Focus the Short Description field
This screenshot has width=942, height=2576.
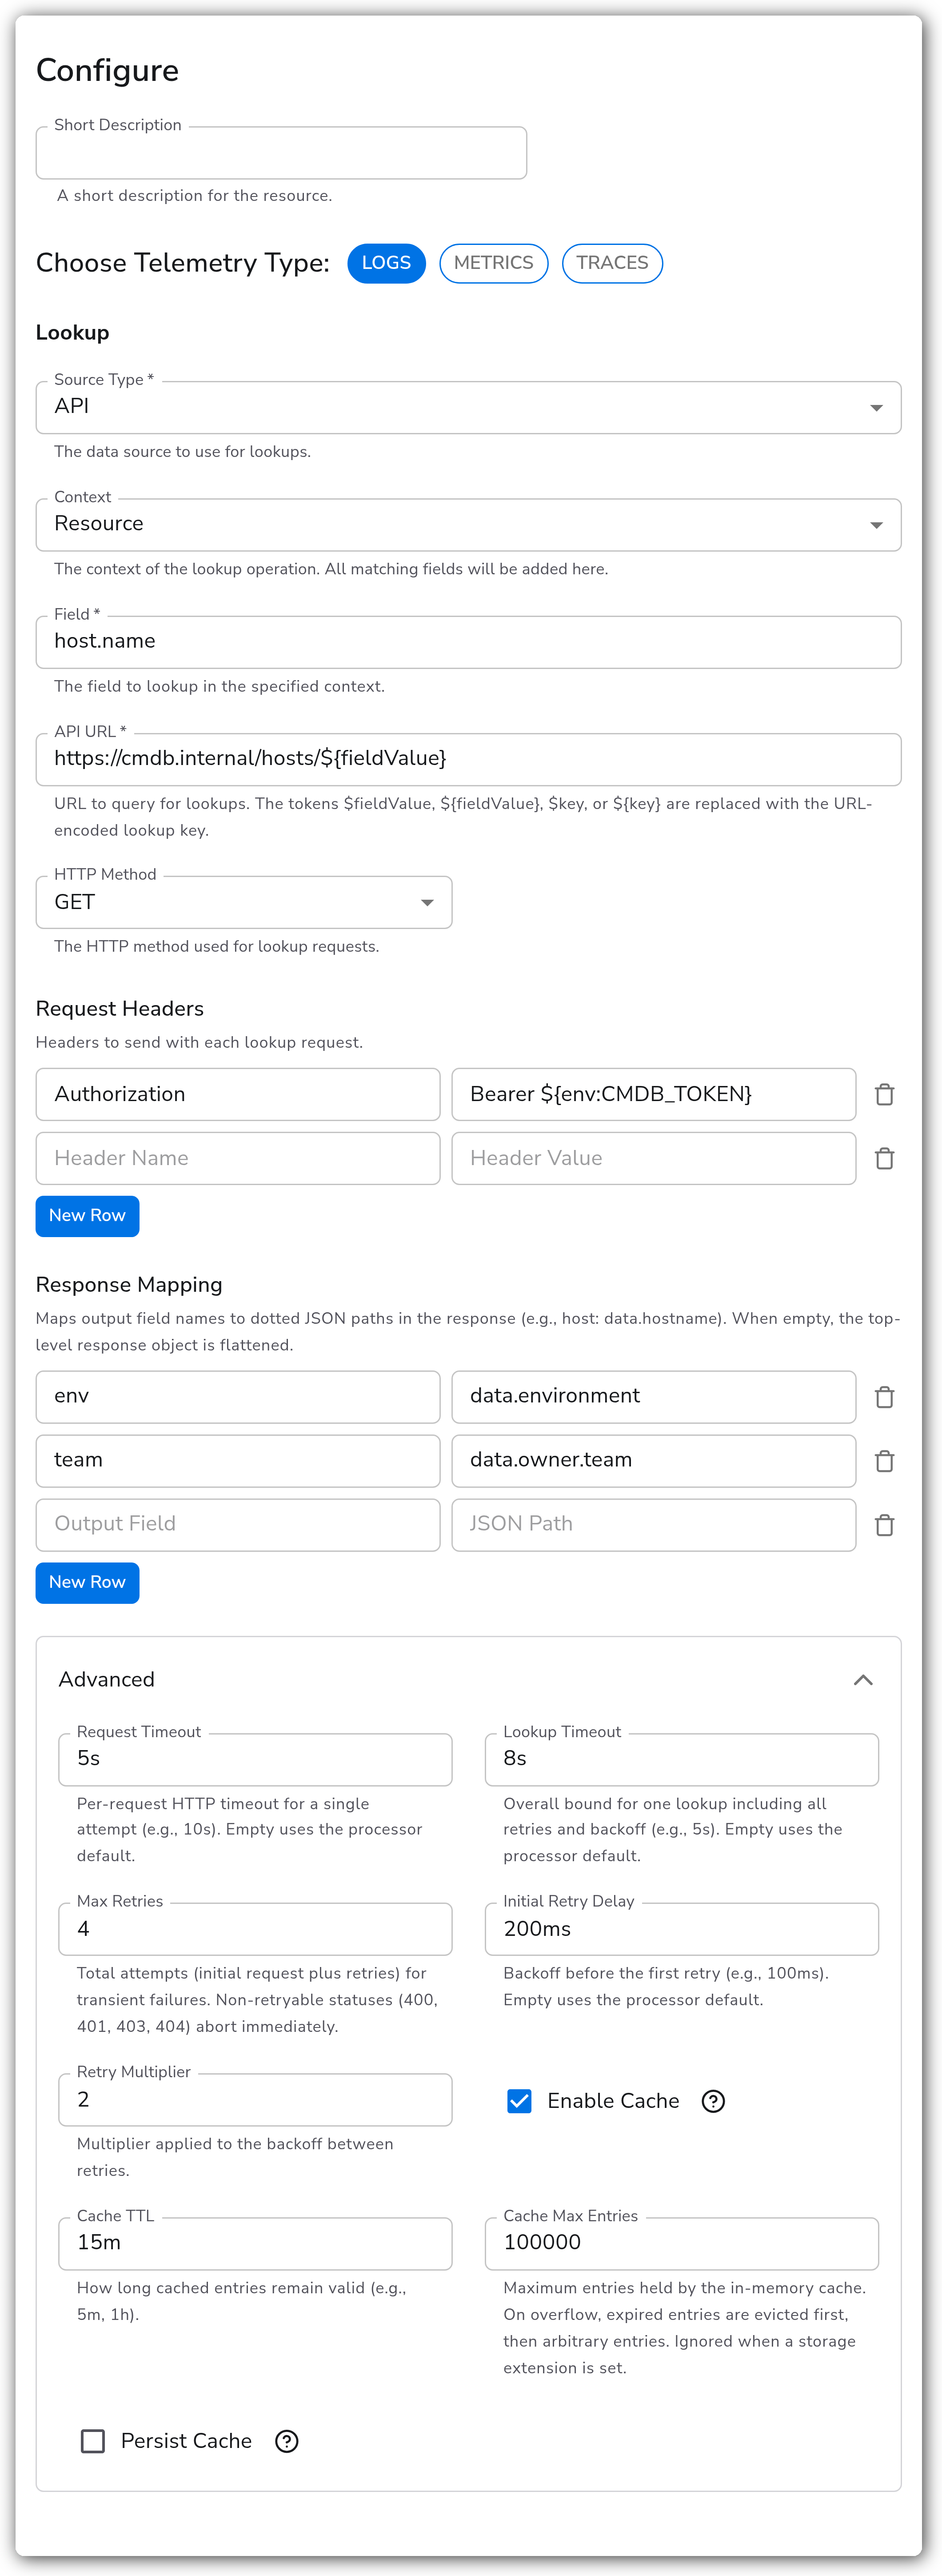pos(281,153)
